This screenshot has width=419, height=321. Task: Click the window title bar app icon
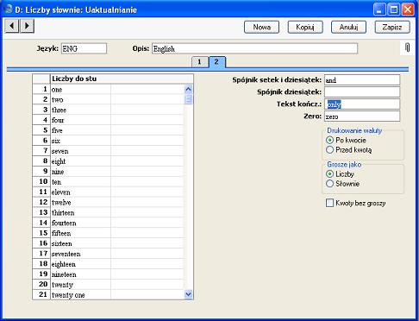(x=9, y=9)
